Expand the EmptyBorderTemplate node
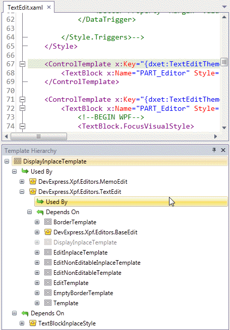 (x=37, y=293)
